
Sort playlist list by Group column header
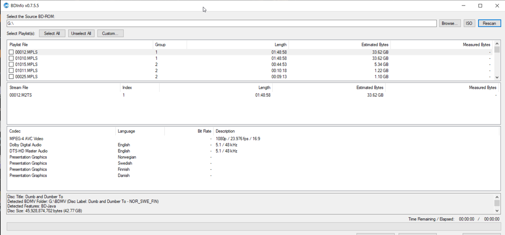(170, 45)
